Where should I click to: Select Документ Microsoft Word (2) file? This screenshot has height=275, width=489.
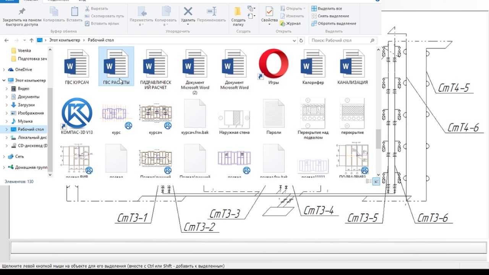(x=195, y=71)
